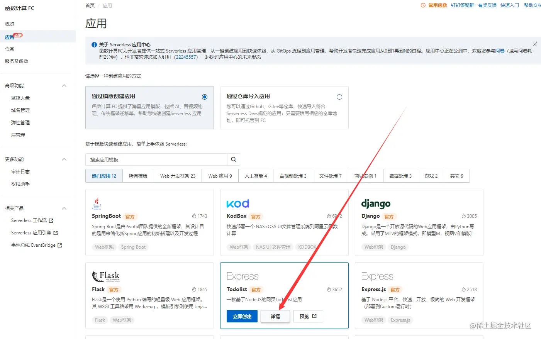Click the Django tag on Django card

398,247
